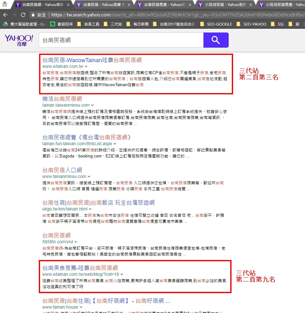
Task: Switch to the 小琉球民宿推薦 tab
Action: pyautogui.click(x=281, y=5)
